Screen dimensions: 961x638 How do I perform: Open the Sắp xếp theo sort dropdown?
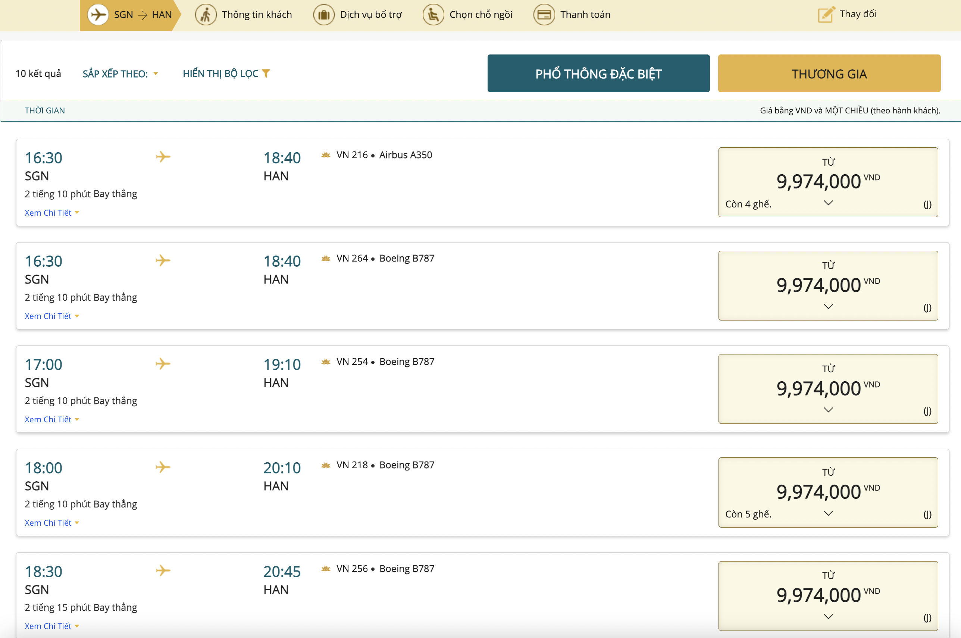[x=120, y=74]
